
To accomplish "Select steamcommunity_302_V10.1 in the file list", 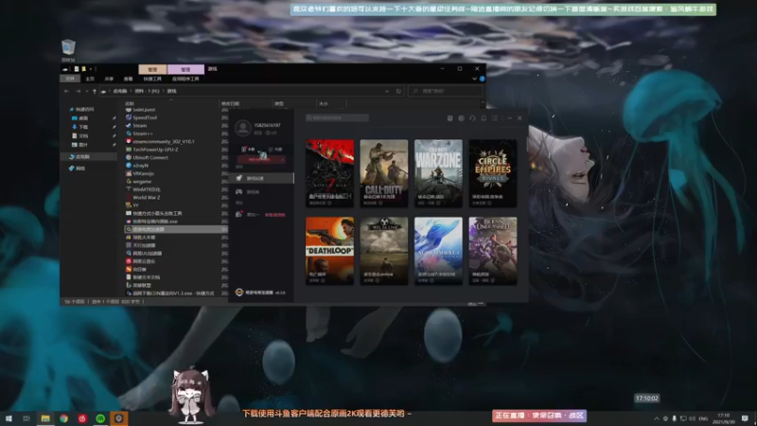I will coord(160,141).
